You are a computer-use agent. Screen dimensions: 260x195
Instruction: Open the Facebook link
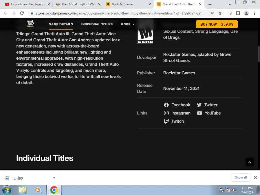pos(181,105)
